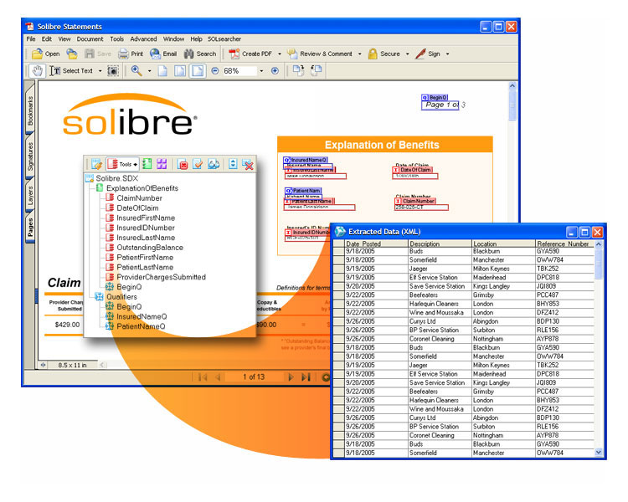
Task: Click the Print toolbar button
Action: [130, 54]
